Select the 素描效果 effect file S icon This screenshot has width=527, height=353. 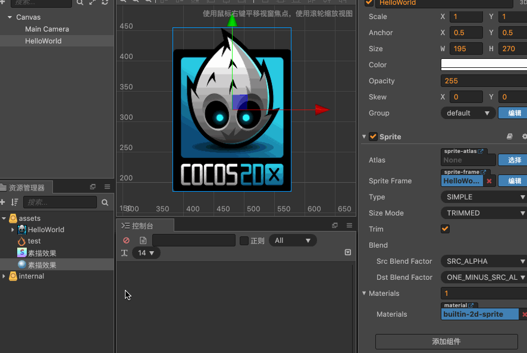point(22,252)
